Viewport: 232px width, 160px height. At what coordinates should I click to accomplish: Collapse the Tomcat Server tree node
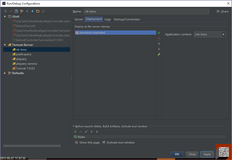point(5,45)
